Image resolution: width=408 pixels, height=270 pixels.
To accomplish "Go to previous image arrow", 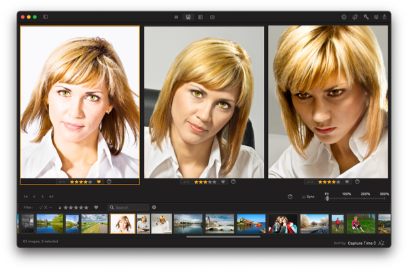I will pos(35,197).
